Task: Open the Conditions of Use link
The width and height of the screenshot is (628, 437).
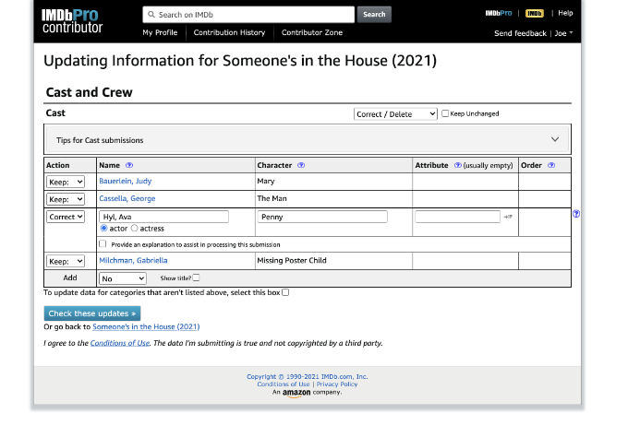Action: [x=120, y=343]
